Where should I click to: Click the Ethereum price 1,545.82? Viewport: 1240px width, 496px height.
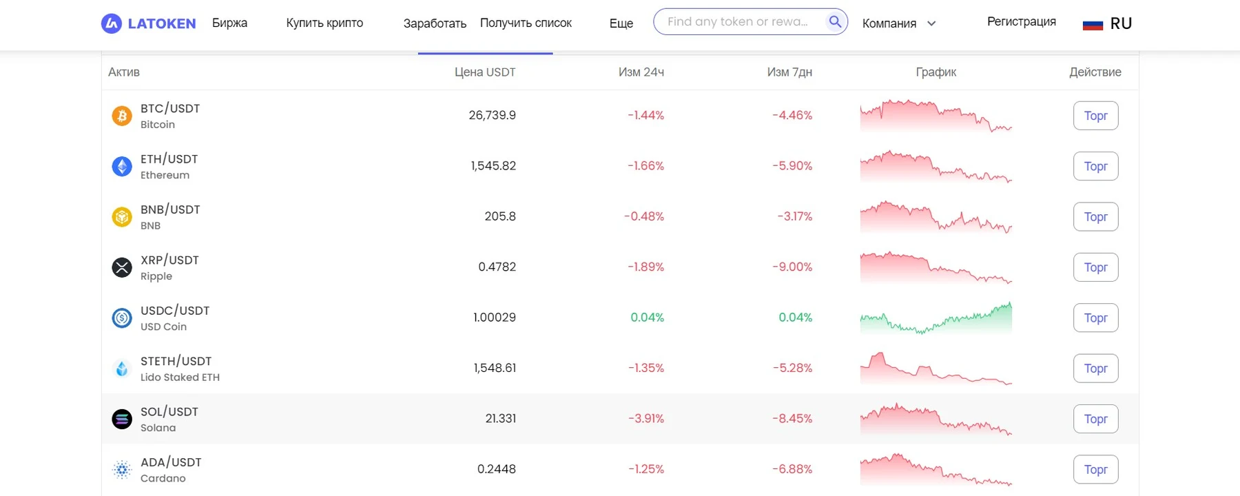(x=493, y=166)
